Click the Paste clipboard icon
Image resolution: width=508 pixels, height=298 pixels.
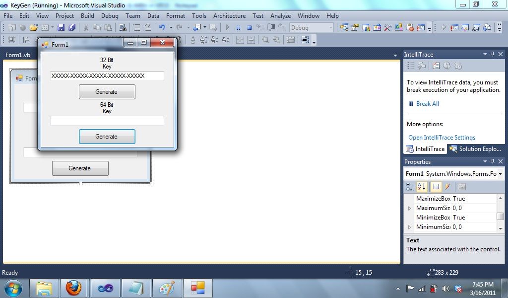[108, 28]
